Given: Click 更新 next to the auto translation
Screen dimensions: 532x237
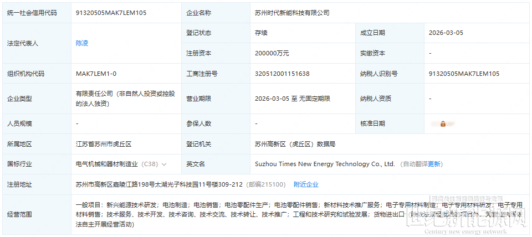Looking at the screenshot, I should tap(435, 164).
